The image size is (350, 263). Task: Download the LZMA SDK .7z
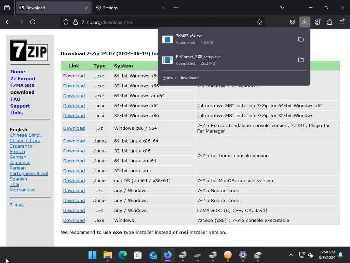tap(74, 211)
